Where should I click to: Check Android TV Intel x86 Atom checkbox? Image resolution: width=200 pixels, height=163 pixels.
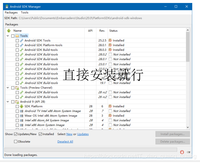pyautogui.click(x=17, y=111)
